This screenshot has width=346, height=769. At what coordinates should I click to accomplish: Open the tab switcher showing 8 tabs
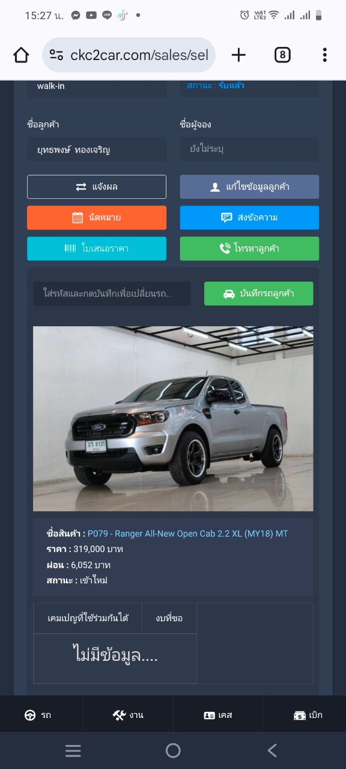click(x=282, y=55)
